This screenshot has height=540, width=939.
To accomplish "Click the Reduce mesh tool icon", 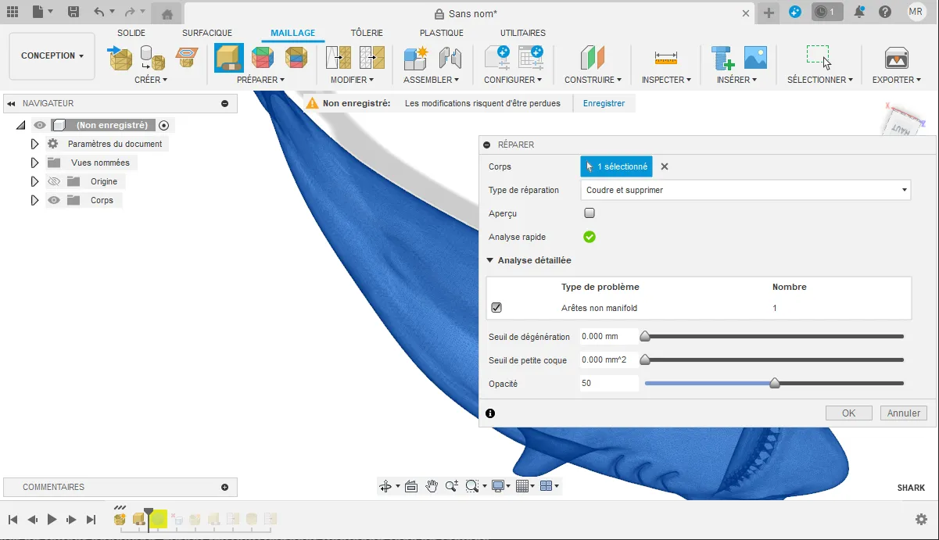I will [x=372, y=58].
